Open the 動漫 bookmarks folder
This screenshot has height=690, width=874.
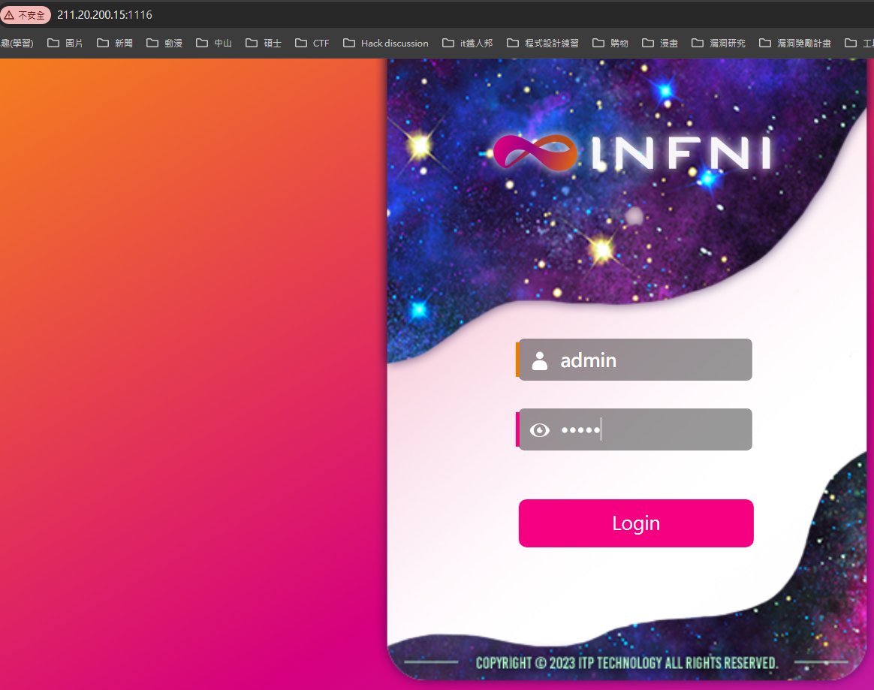(164, 43)
